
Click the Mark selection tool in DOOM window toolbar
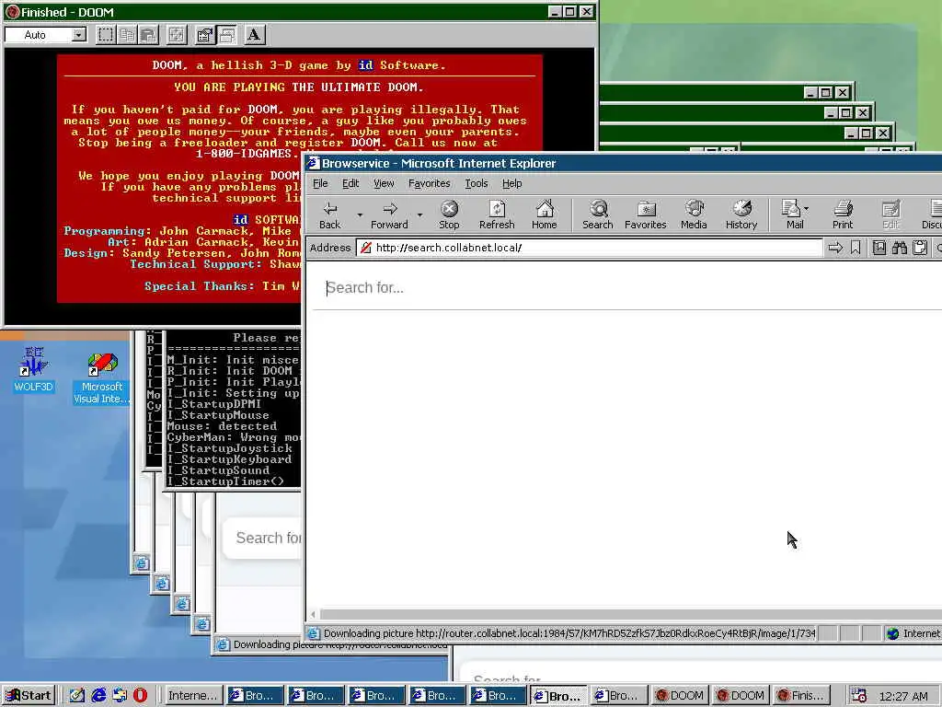[x=105, y=35]
